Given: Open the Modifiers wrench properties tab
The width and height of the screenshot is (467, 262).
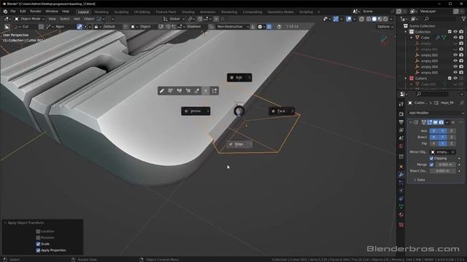Looking at the screenshot, I should (401, 175).
